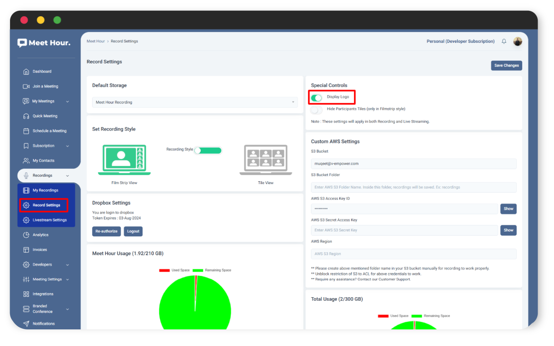554x346 pixels.
Task: Click the S3 Bucket Folder input field
Action: (x=413, y=188)
